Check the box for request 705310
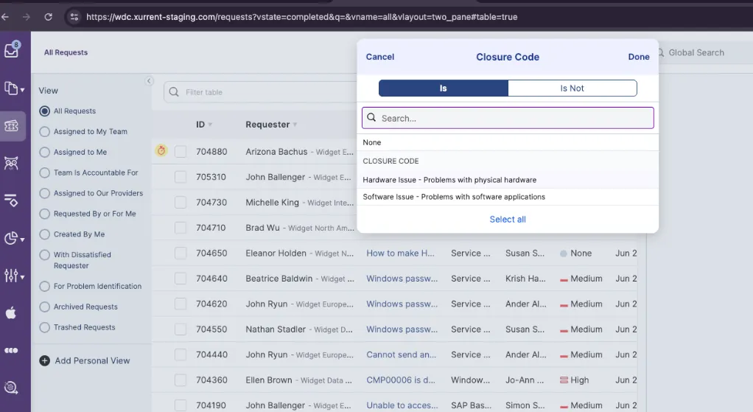The width and height of the screenshot is (753, 412). tap(181, 177)
